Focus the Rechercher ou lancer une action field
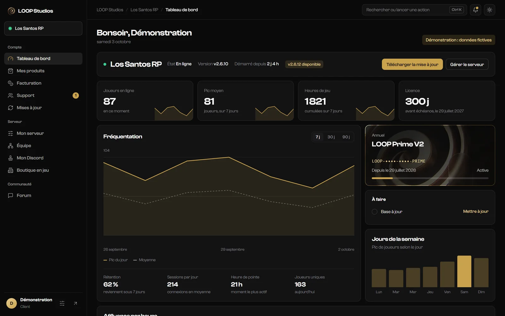Image resolution: width=505 pixels, height=316 pixels. (x=415, y=10)
